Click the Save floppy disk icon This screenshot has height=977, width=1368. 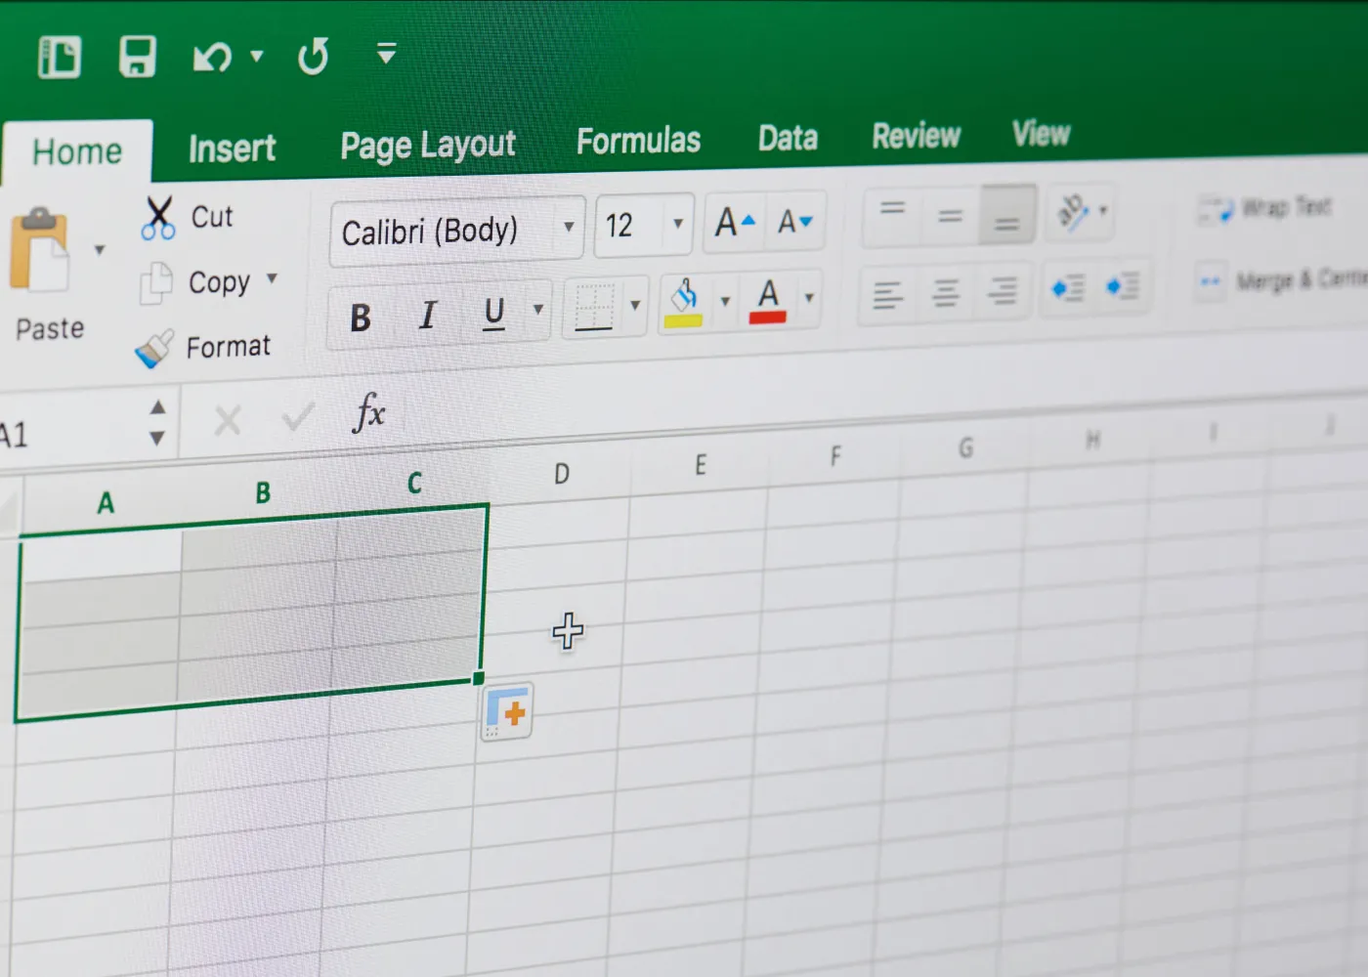coord(137,57)
